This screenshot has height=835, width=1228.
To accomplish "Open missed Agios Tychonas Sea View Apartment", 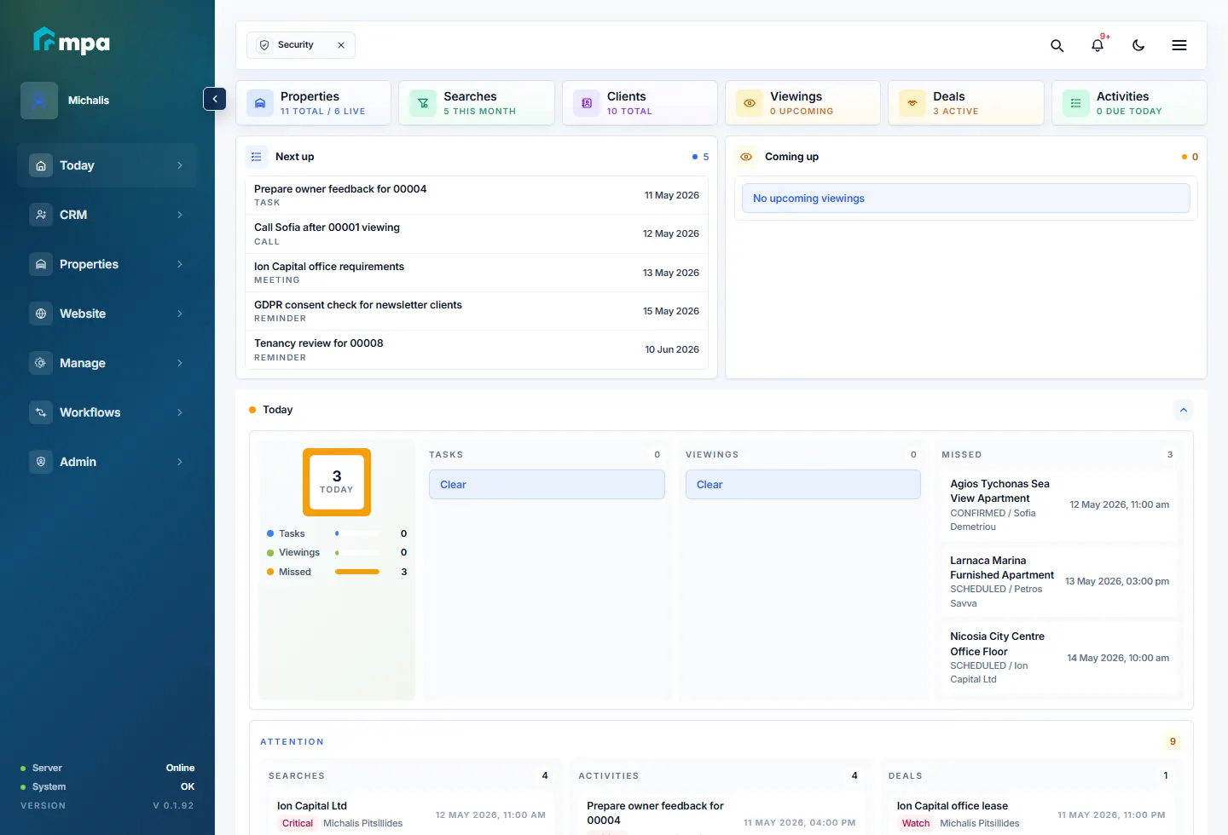I will pyautogui.click(x=1060, y=505).
